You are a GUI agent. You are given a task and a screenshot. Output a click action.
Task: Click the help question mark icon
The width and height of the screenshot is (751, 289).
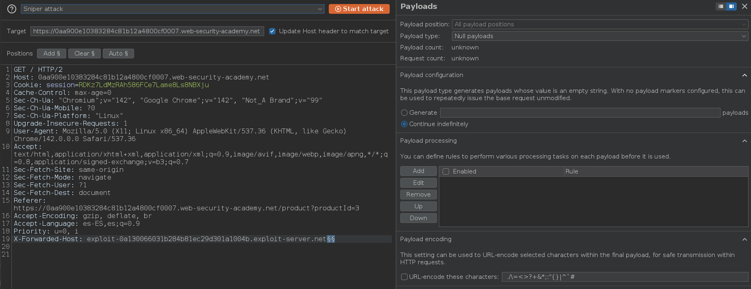[x=12, y=9]
